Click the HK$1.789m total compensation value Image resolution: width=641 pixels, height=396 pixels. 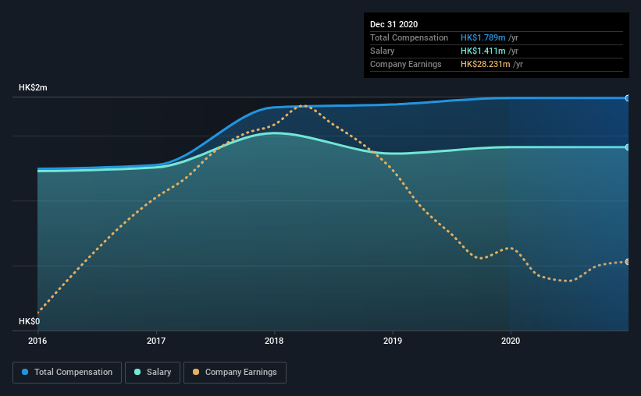pyautogui.click(x=483, y=37)
